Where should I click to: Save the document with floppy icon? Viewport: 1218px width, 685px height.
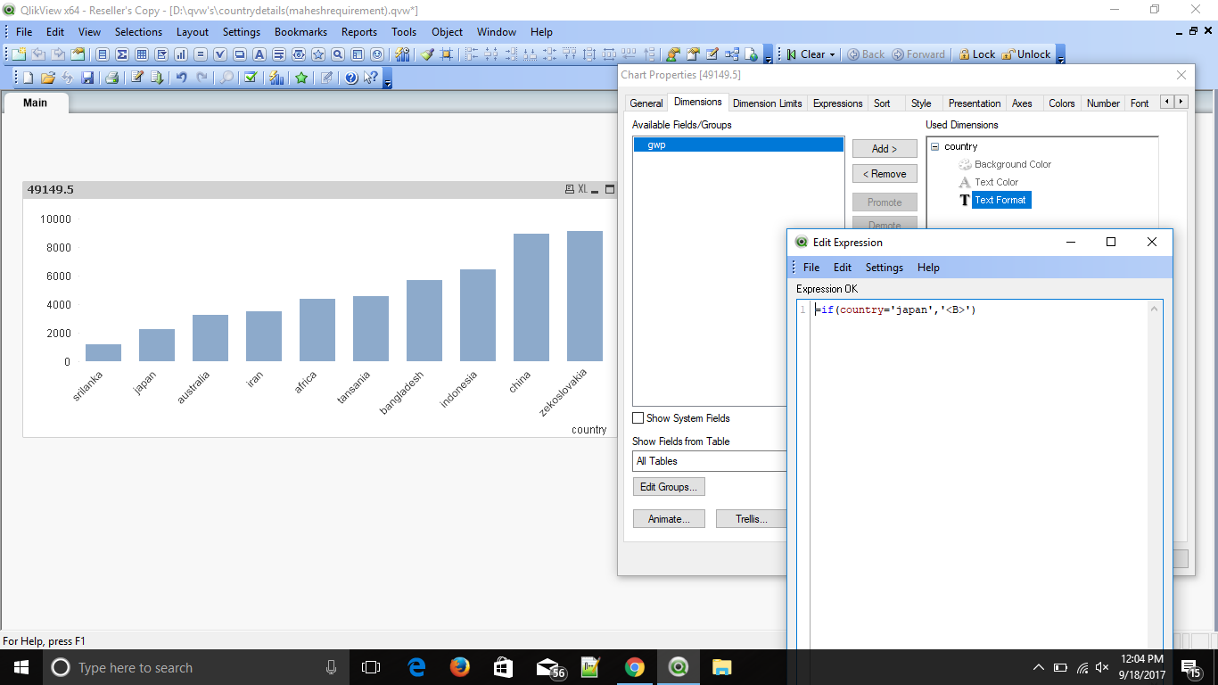(87, 78)
